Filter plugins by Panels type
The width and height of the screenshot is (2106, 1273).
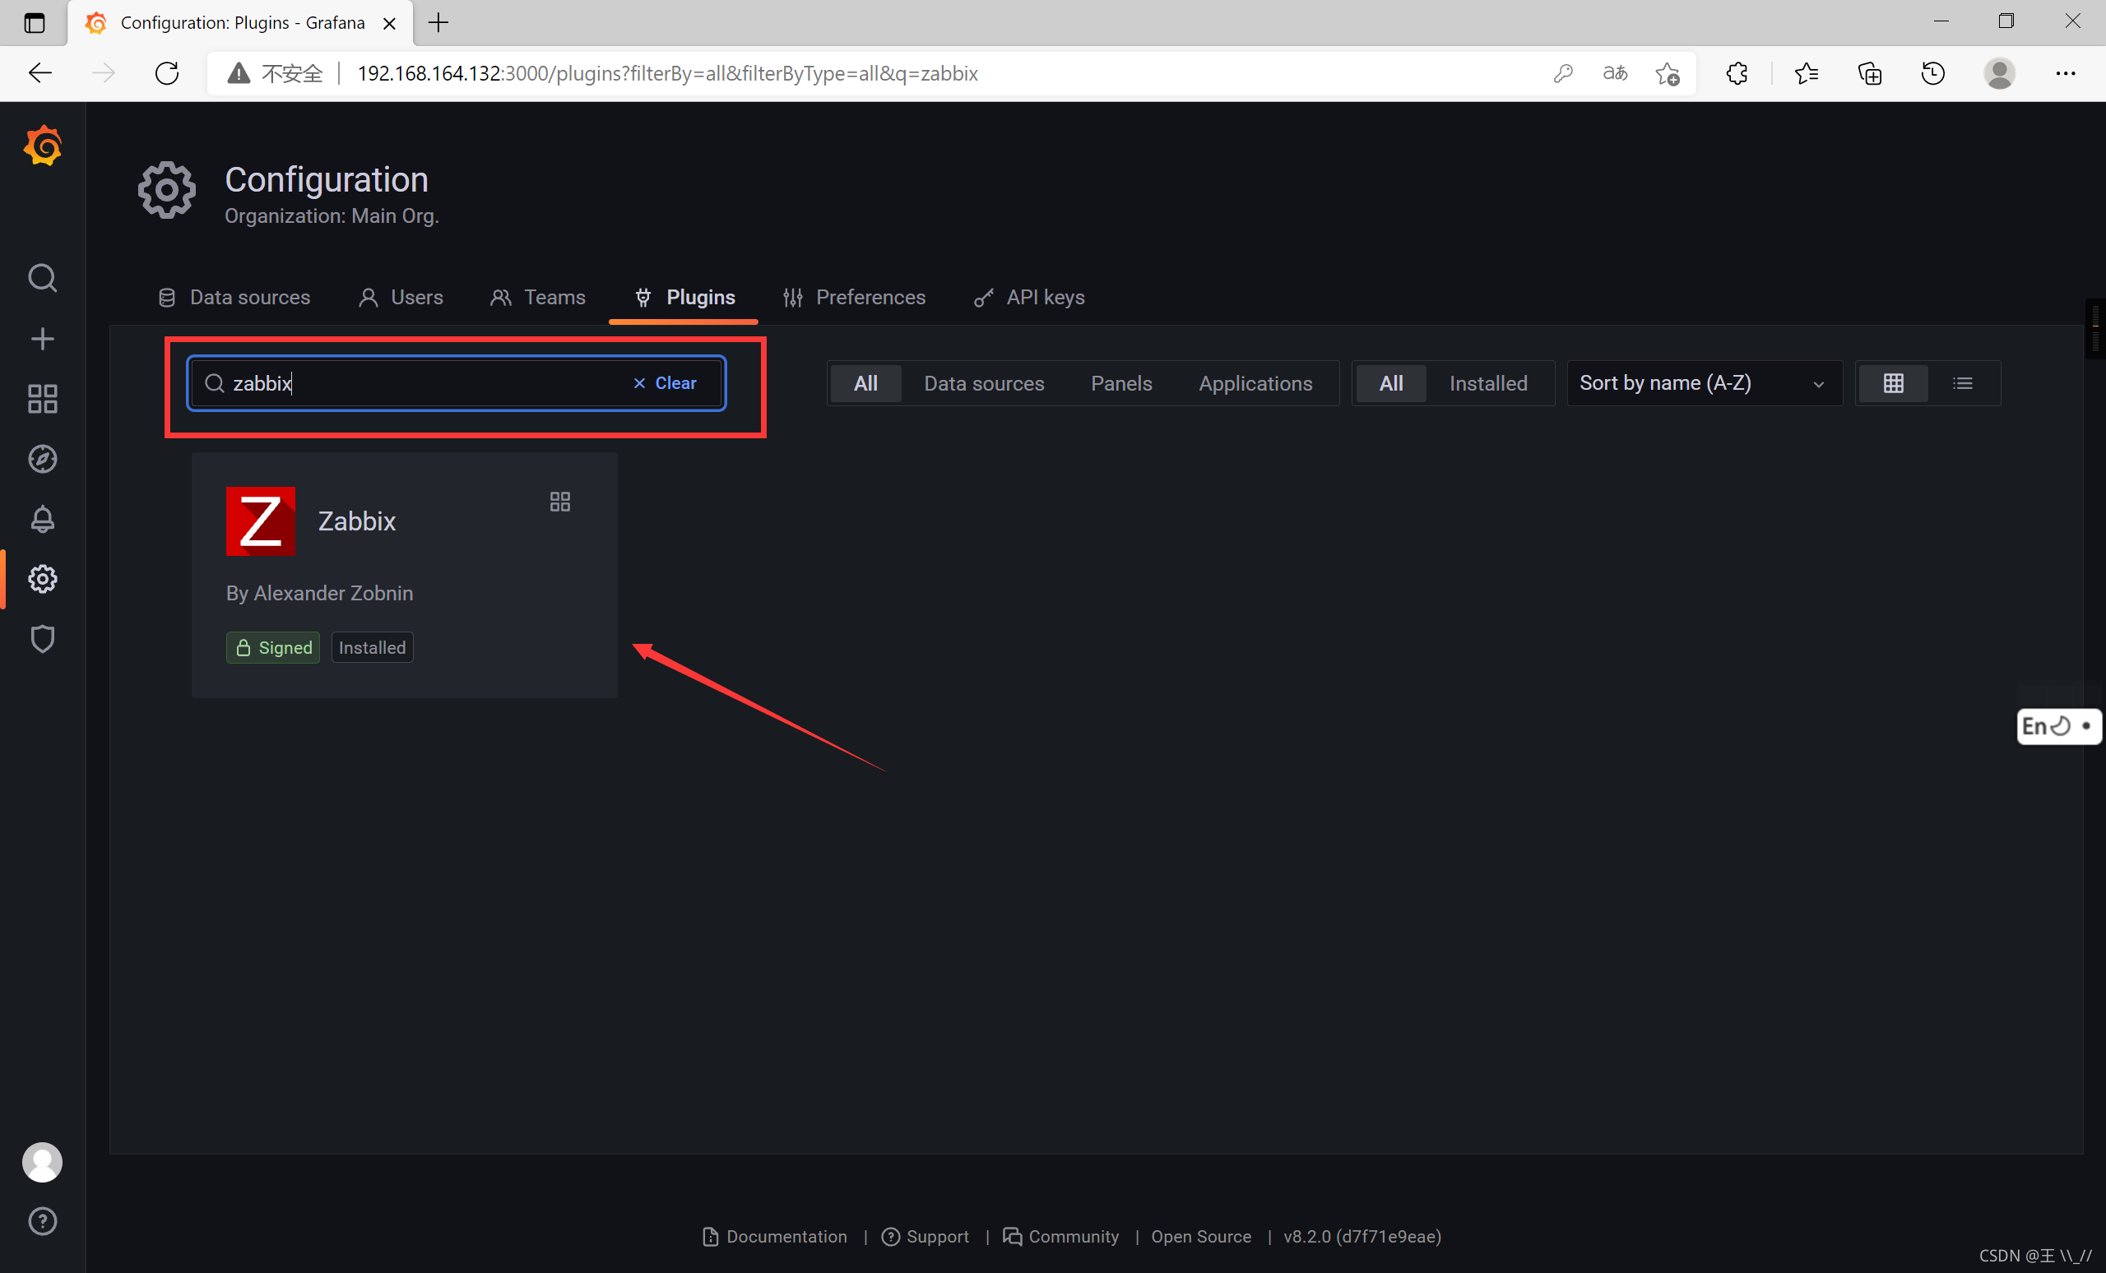pyautogui.click(x=1121, y=383)
